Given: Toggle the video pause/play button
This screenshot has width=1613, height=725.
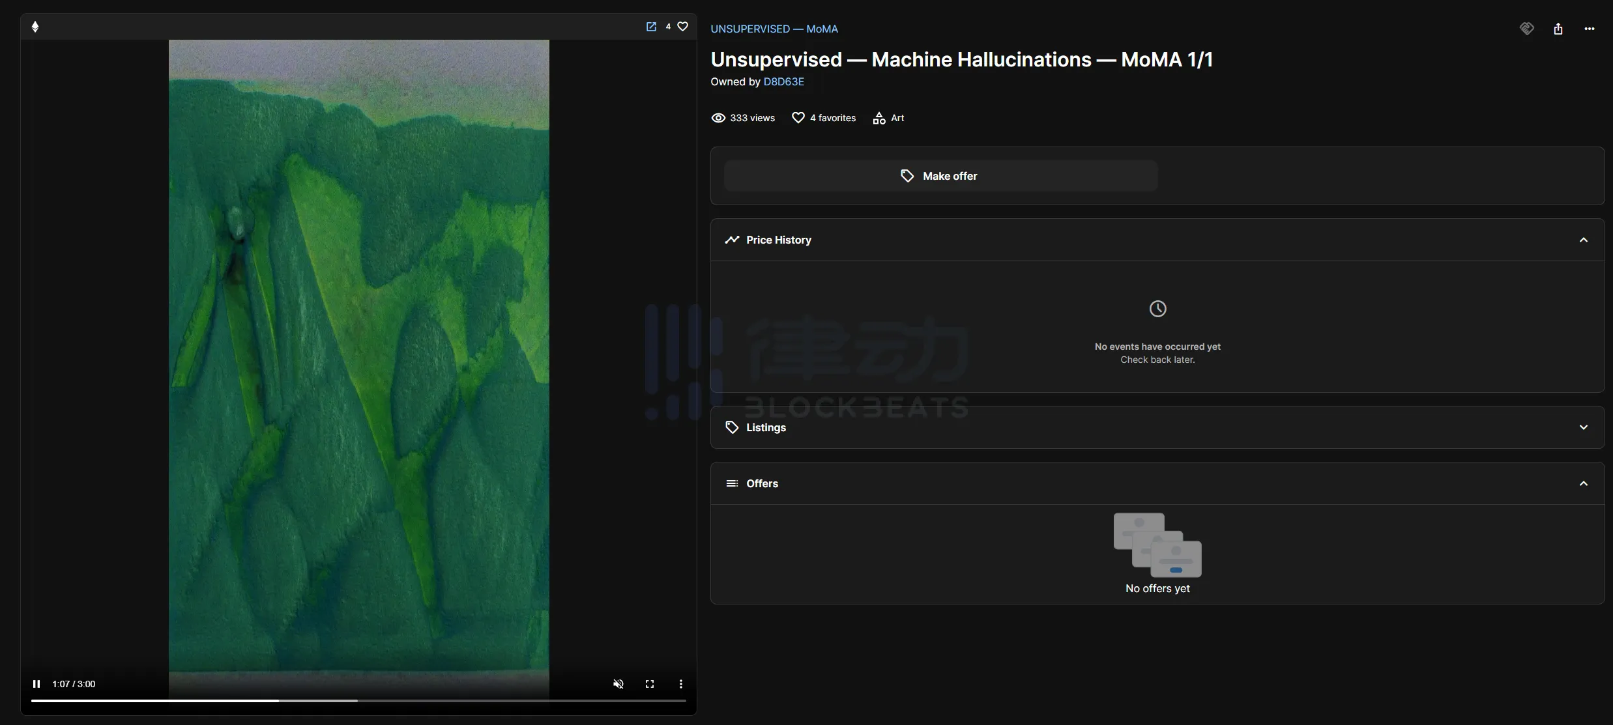Looking at the screenshot, I should 36,683.
